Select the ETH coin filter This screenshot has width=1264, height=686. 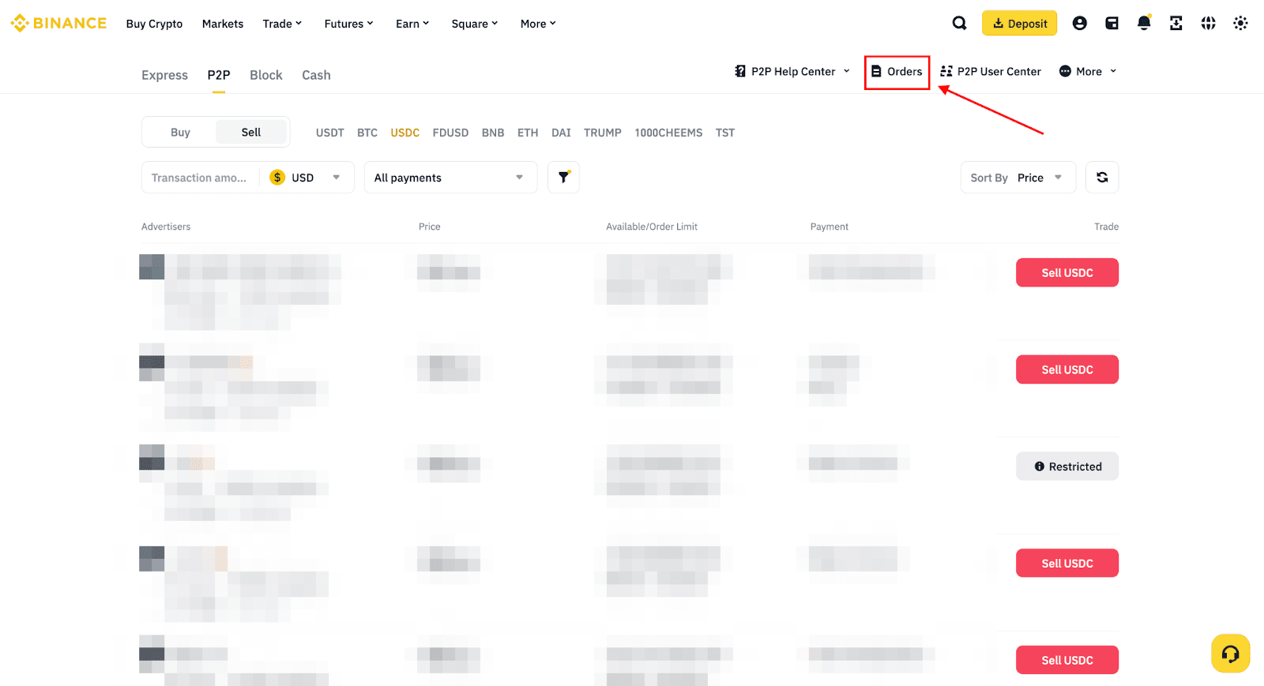click(x=528, y=133)
